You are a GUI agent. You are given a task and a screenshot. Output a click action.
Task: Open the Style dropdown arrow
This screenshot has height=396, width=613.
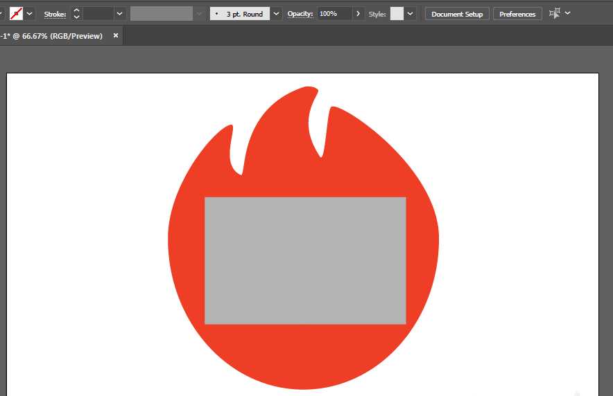click(x=411, y=14)
